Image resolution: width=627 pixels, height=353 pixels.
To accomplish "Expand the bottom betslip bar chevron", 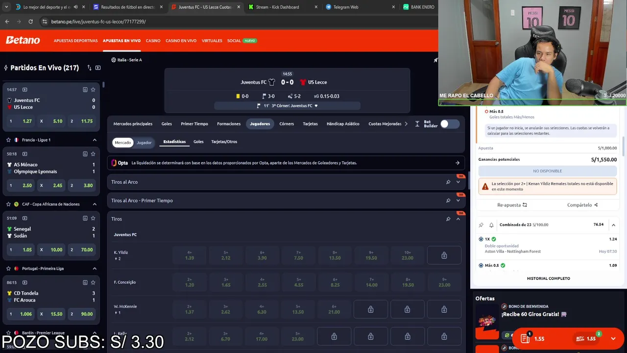I will pos(613,338).
